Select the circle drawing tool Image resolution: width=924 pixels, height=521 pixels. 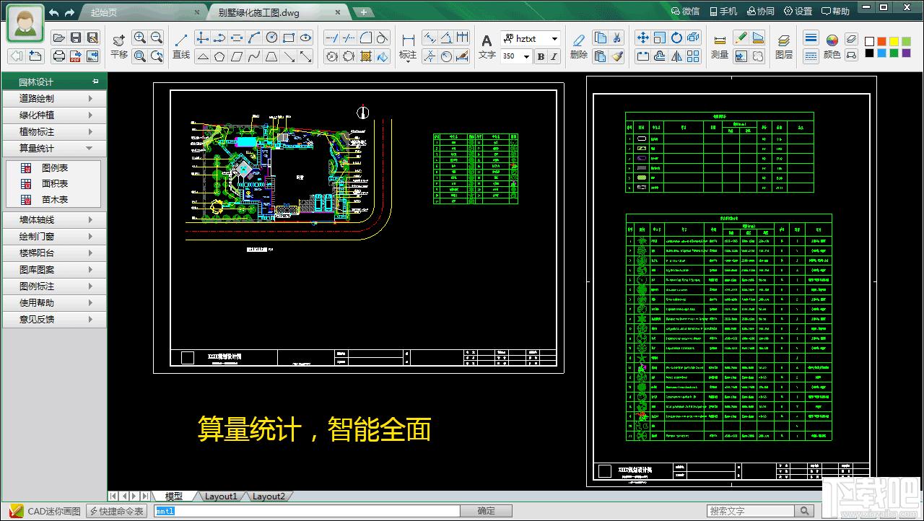click(x=271, y=38)
